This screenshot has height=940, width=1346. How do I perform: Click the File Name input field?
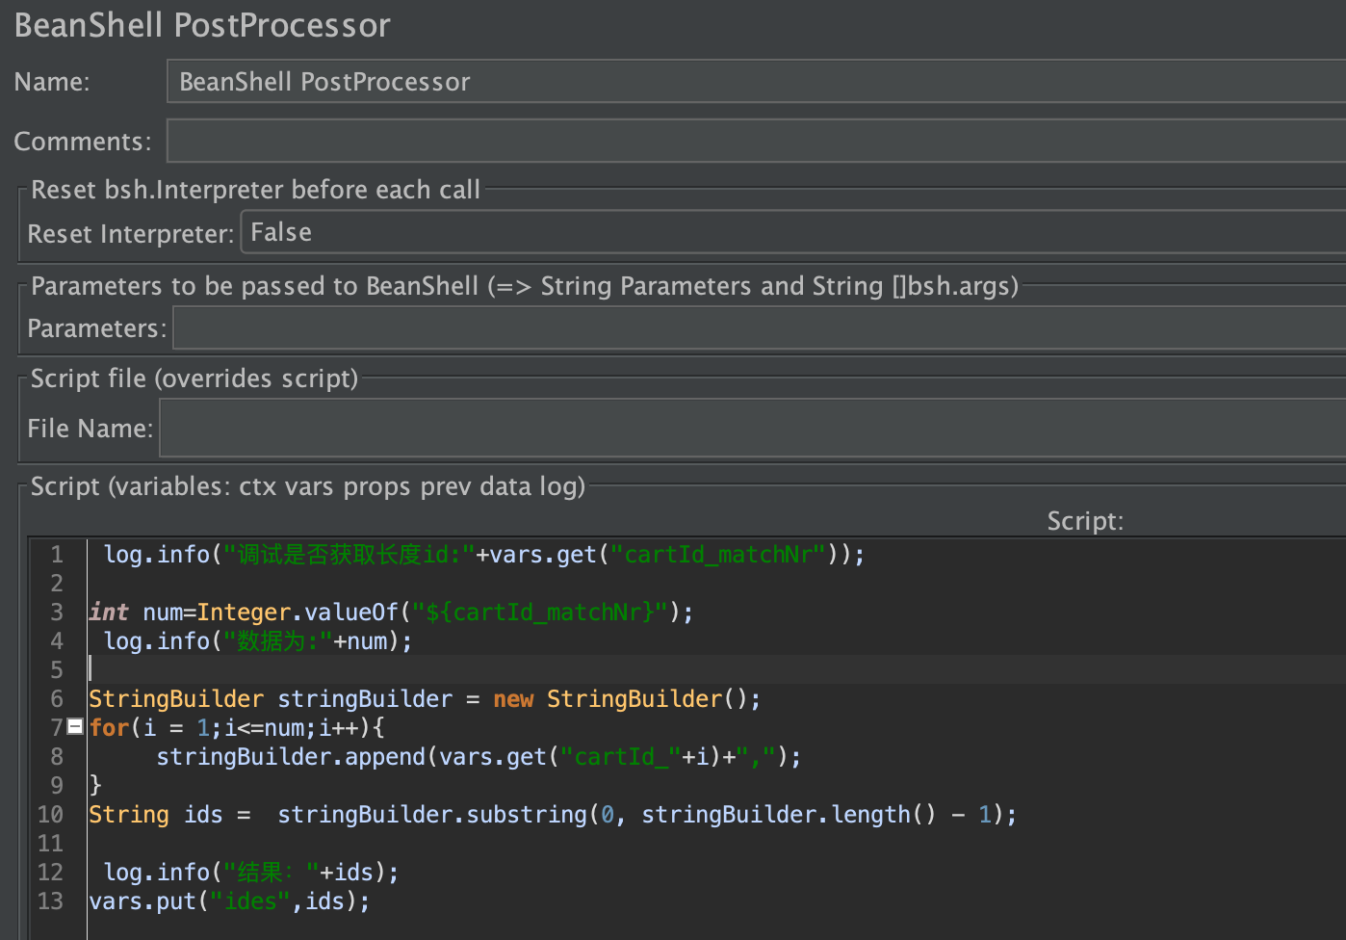coord(752,429)
